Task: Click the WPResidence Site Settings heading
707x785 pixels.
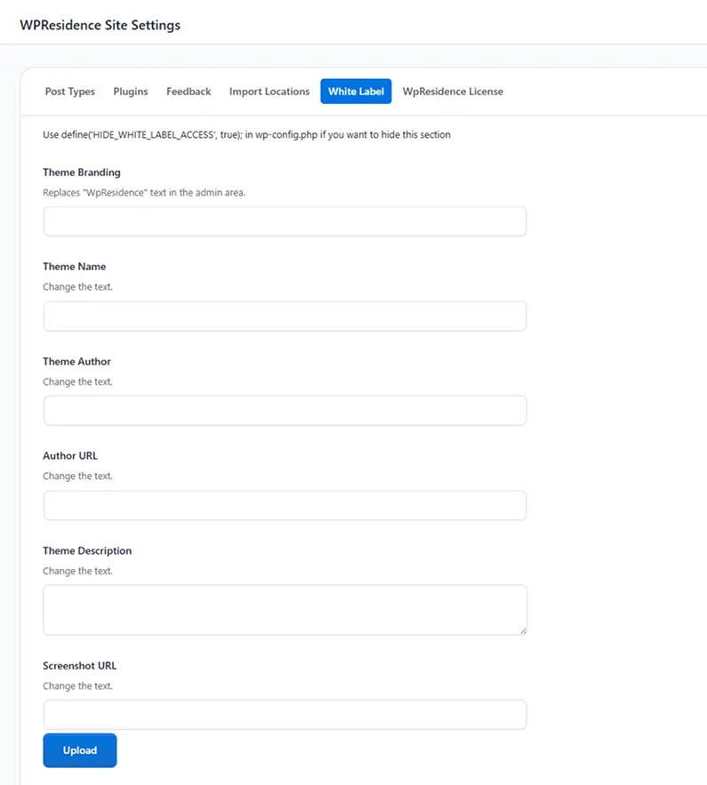Action: 100,25
